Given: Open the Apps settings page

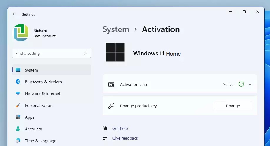Looking at the screenshot, I should click(52, 117).
